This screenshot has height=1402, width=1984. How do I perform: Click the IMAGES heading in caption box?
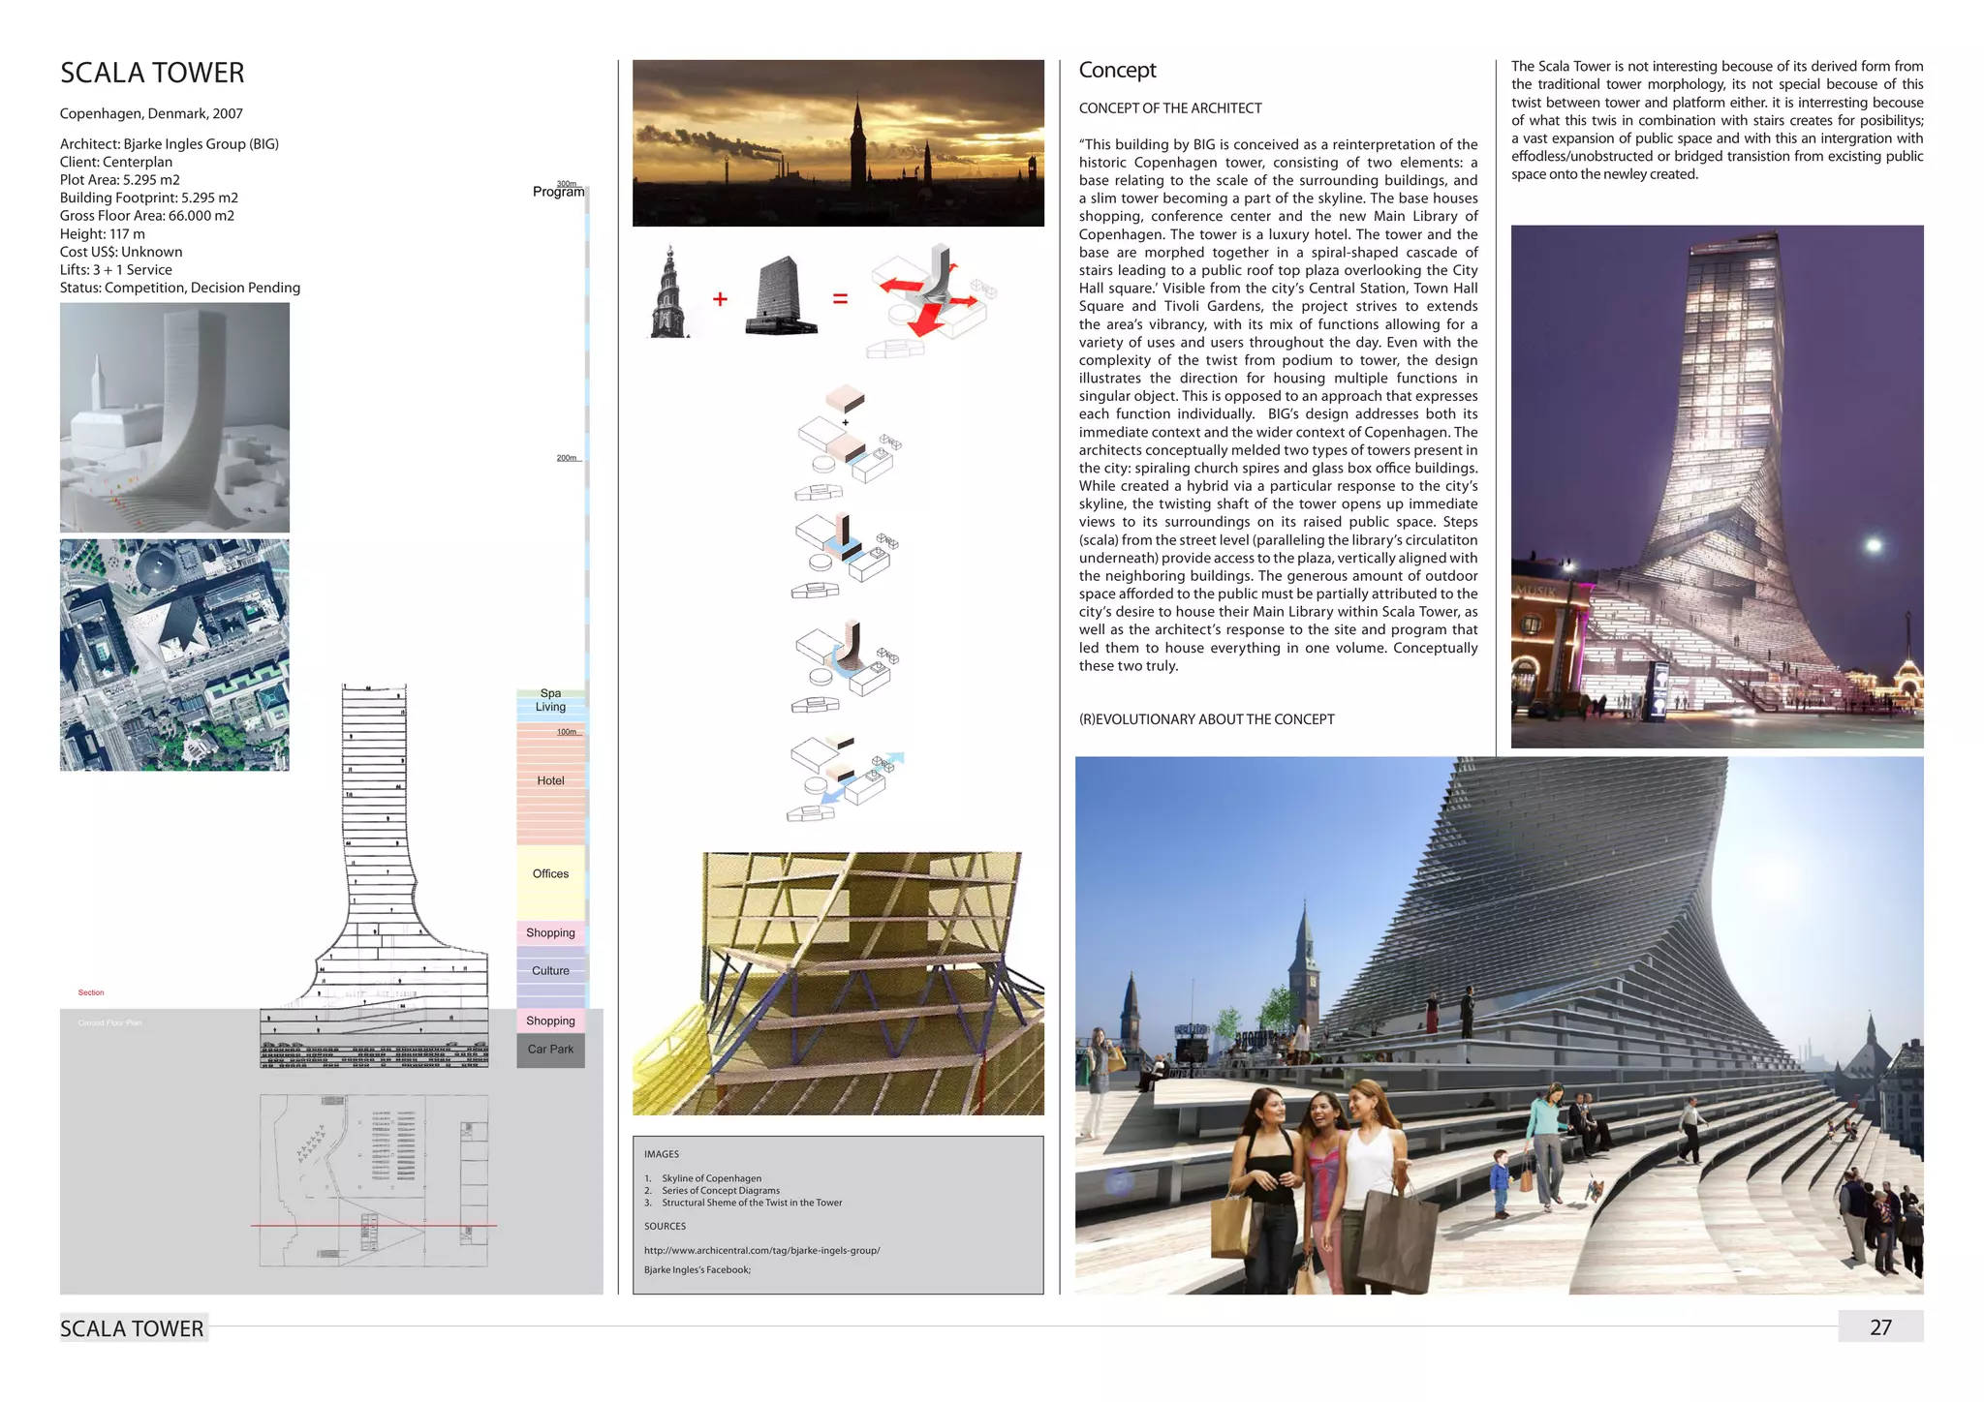[x=662, y=1154]
